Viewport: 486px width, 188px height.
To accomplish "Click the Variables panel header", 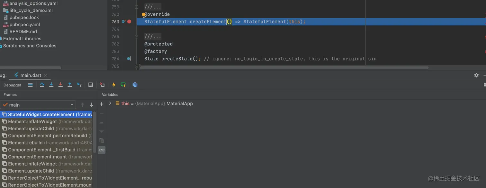I will pos(110,94).
